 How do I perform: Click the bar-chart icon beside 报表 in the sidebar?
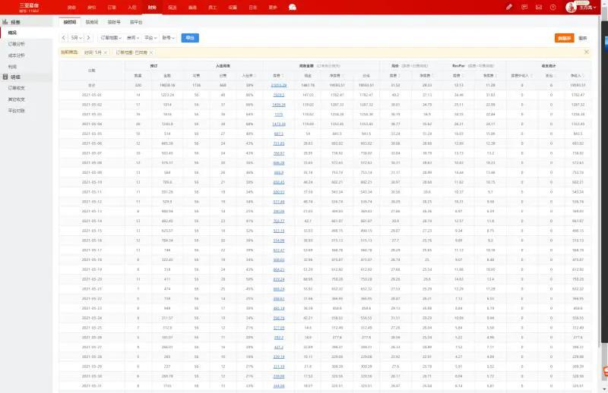point(5,22)
